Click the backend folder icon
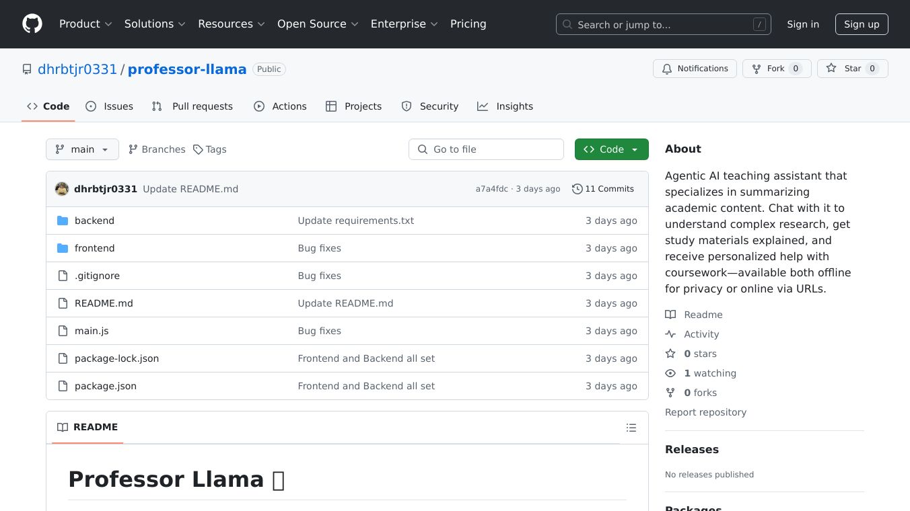The width and height of the screenshot is (910, 511). pos(63,221)
